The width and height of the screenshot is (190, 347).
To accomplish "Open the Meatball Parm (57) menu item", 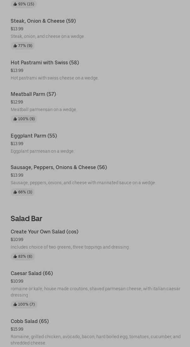I will click(33, 94).
